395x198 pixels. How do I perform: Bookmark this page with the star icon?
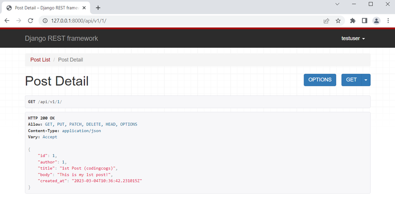[338, 21]
